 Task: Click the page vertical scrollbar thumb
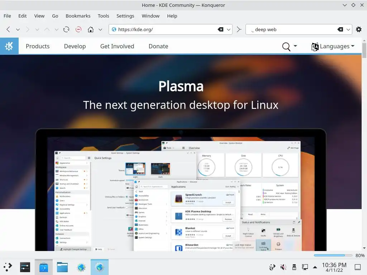click(364, 50)
